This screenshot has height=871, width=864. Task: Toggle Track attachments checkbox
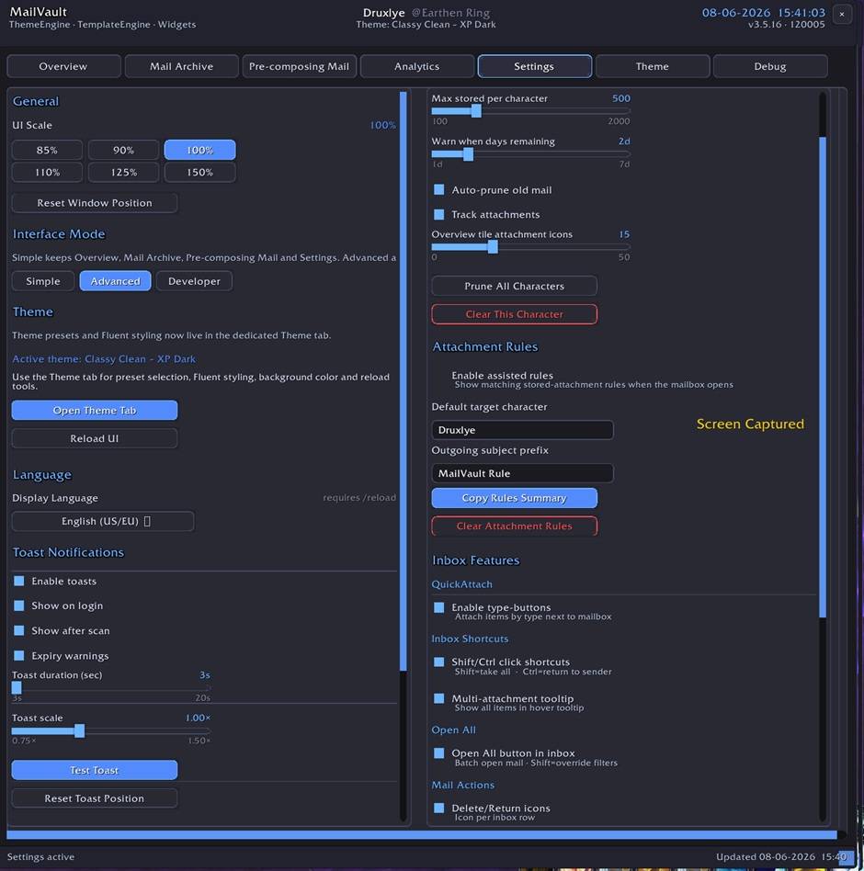(x=439, y=214)
